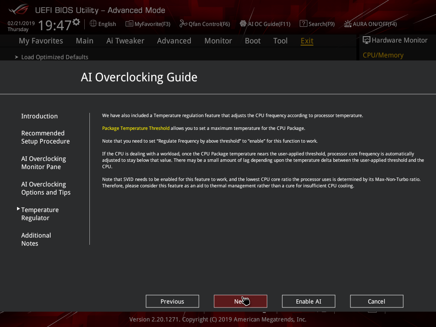Open Recommended Setup Procedure section
The height and width of the screenshot is (327, 436).
pyautogui.click(x=45, y=137)
